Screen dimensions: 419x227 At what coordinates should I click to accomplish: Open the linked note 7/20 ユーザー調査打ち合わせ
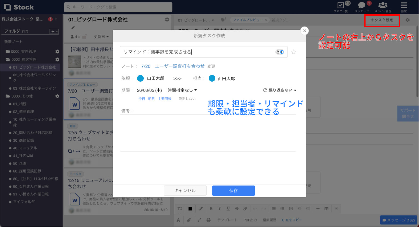click(173, 66)
